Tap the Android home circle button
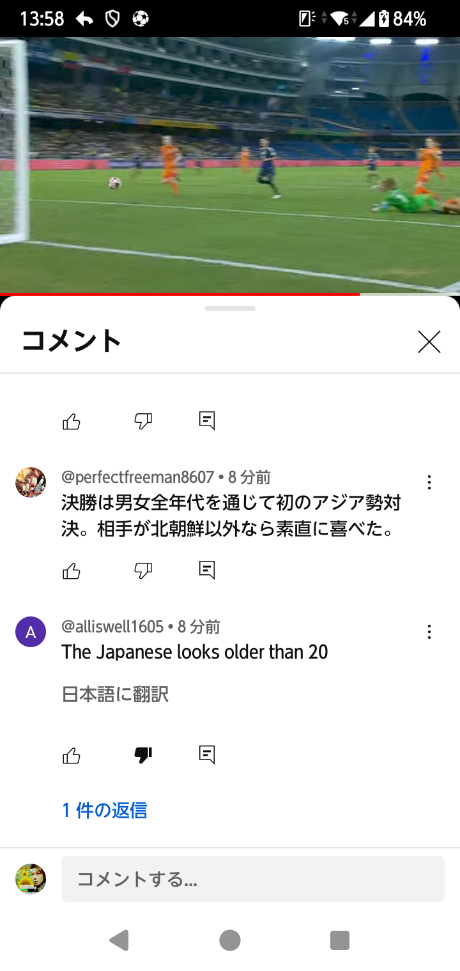The height and width of the screenshot is (971, 460). coord(230,940)
